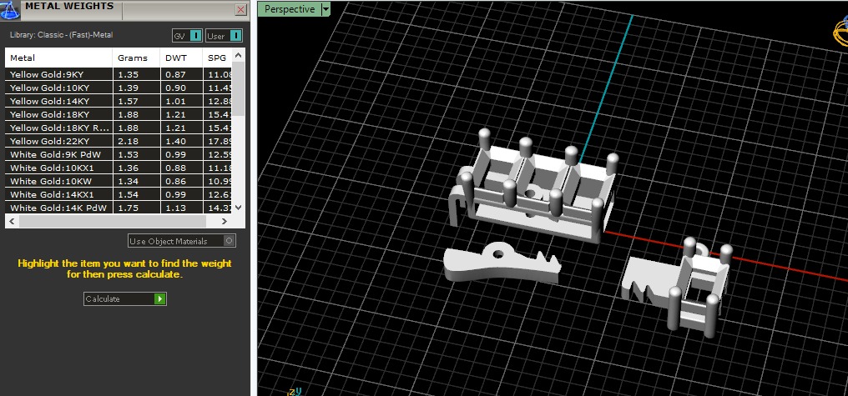Viewport: 848px width, 396px height.
Task: Select the Yellow Gold:18KY row
Action: [x=119, y=114]
